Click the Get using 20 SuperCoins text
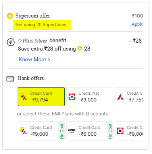Viewport: 152px width, 154px height. pos(41,25)
